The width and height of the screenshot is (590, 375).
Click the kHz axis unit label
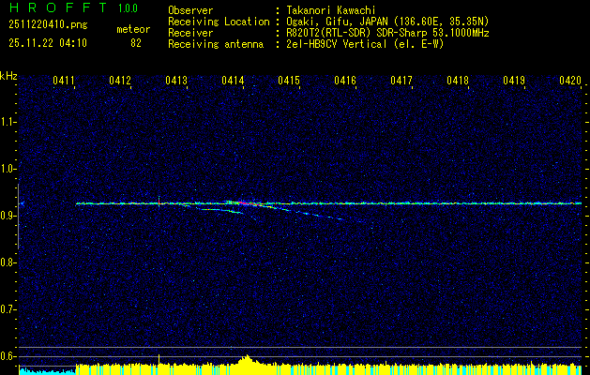(x=8, y=76)
